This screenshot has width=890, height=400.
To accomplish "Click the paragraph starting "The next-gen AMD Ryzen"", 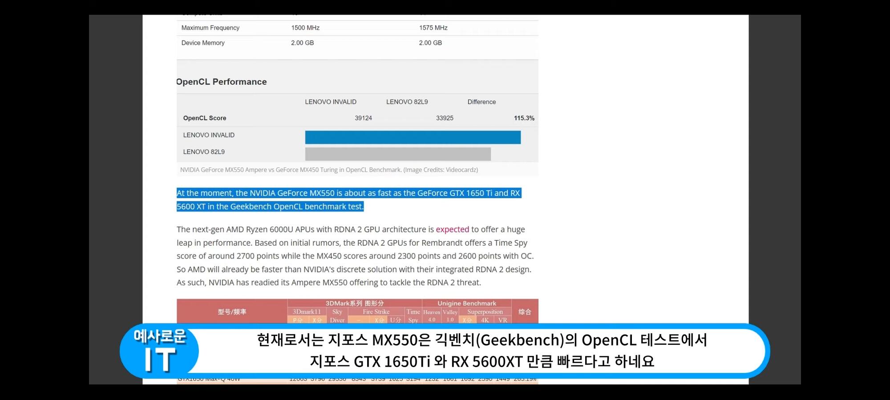I will (355, 256).
